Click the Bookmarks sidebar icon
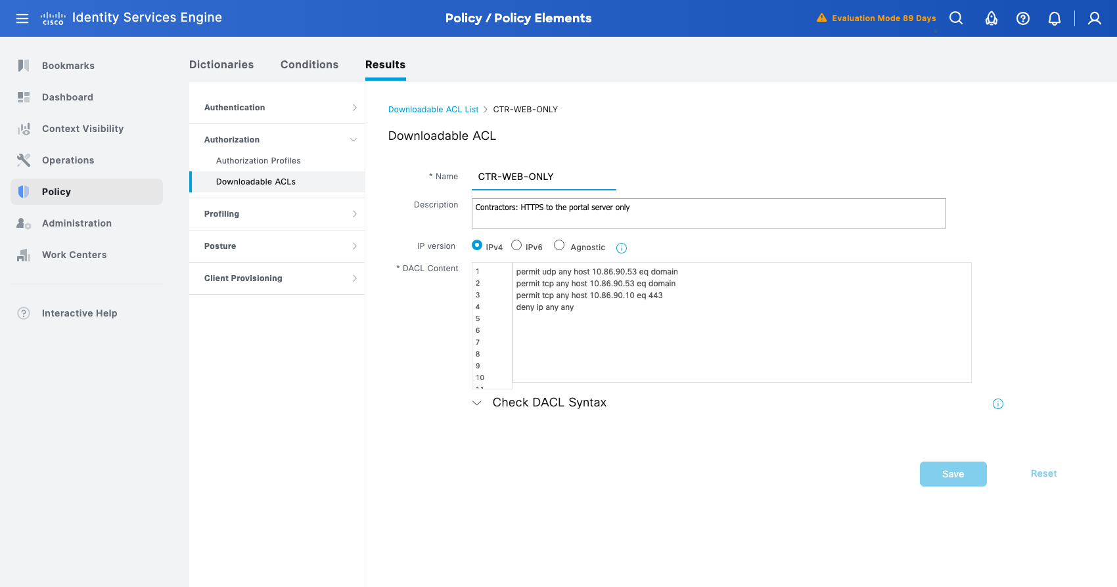This screenshot has height=587, width=1117. 24,66
